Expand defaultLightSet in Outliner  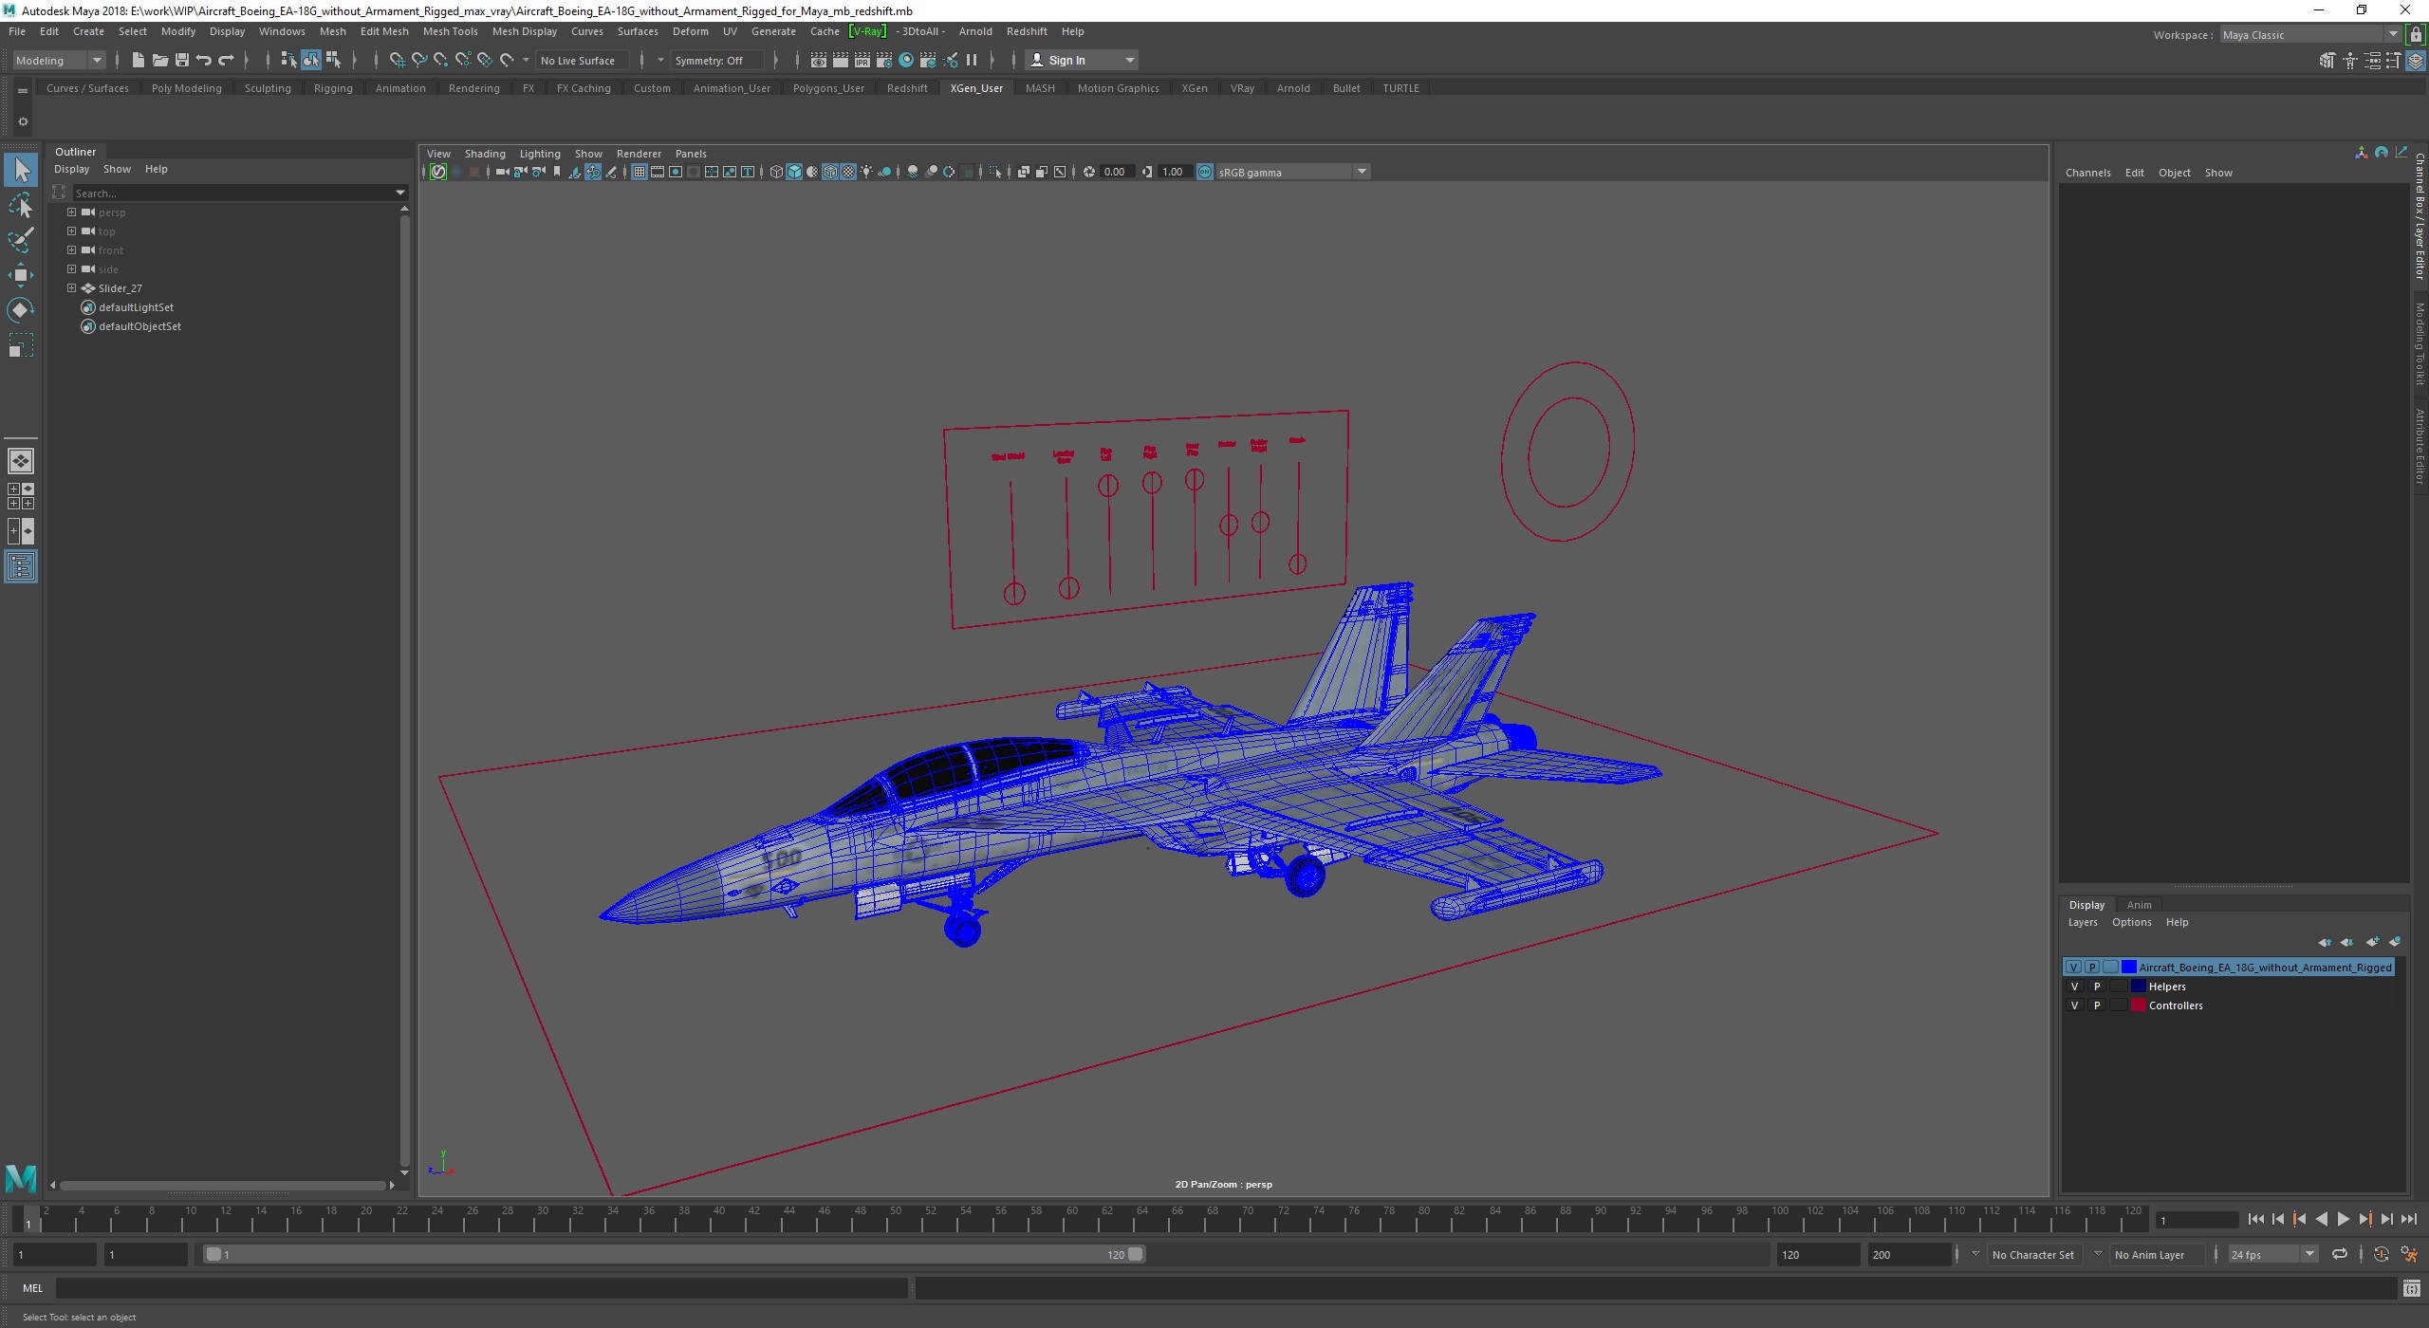click(x=70, y=307)
